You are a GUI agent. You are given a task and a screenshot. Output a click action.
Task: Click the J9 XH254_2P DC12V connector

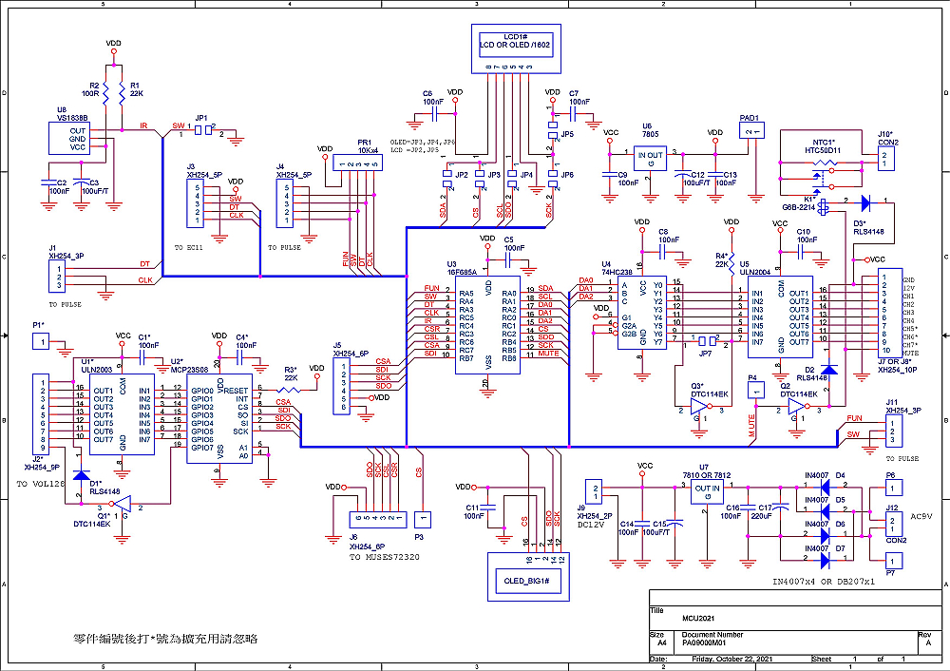[595, 491]
